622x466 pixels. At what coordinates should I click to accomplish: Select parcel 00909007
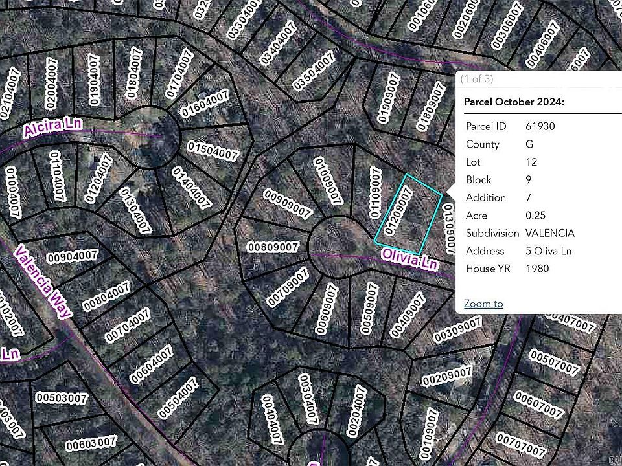point(287,201)
